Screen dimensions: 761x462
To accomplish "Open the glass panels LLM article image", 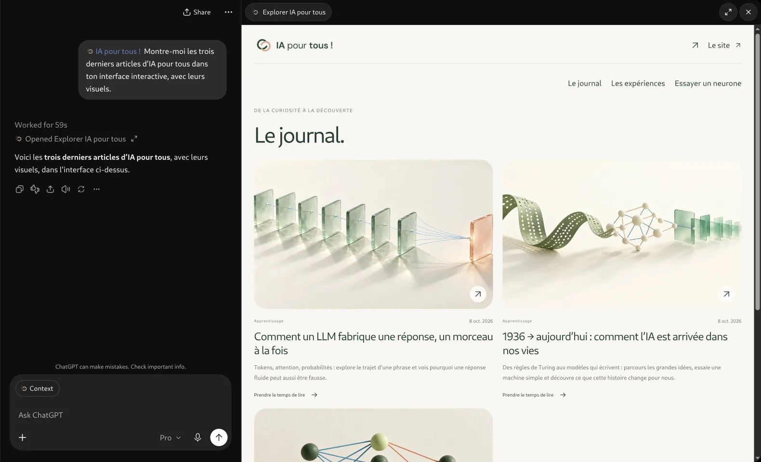I will (x=373, y=234).
